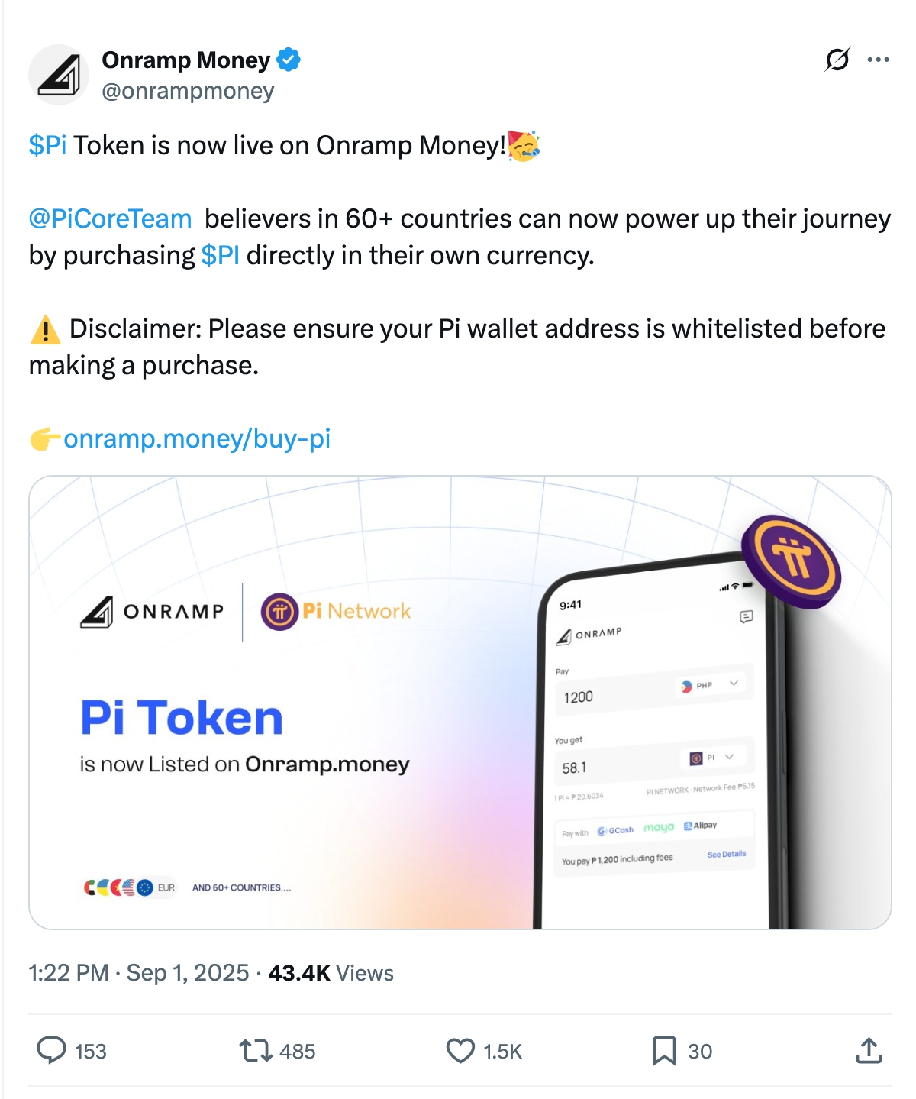Toggle like on the tweet
Screen dimensions: 916x1099
click(x=460, y=1052)
